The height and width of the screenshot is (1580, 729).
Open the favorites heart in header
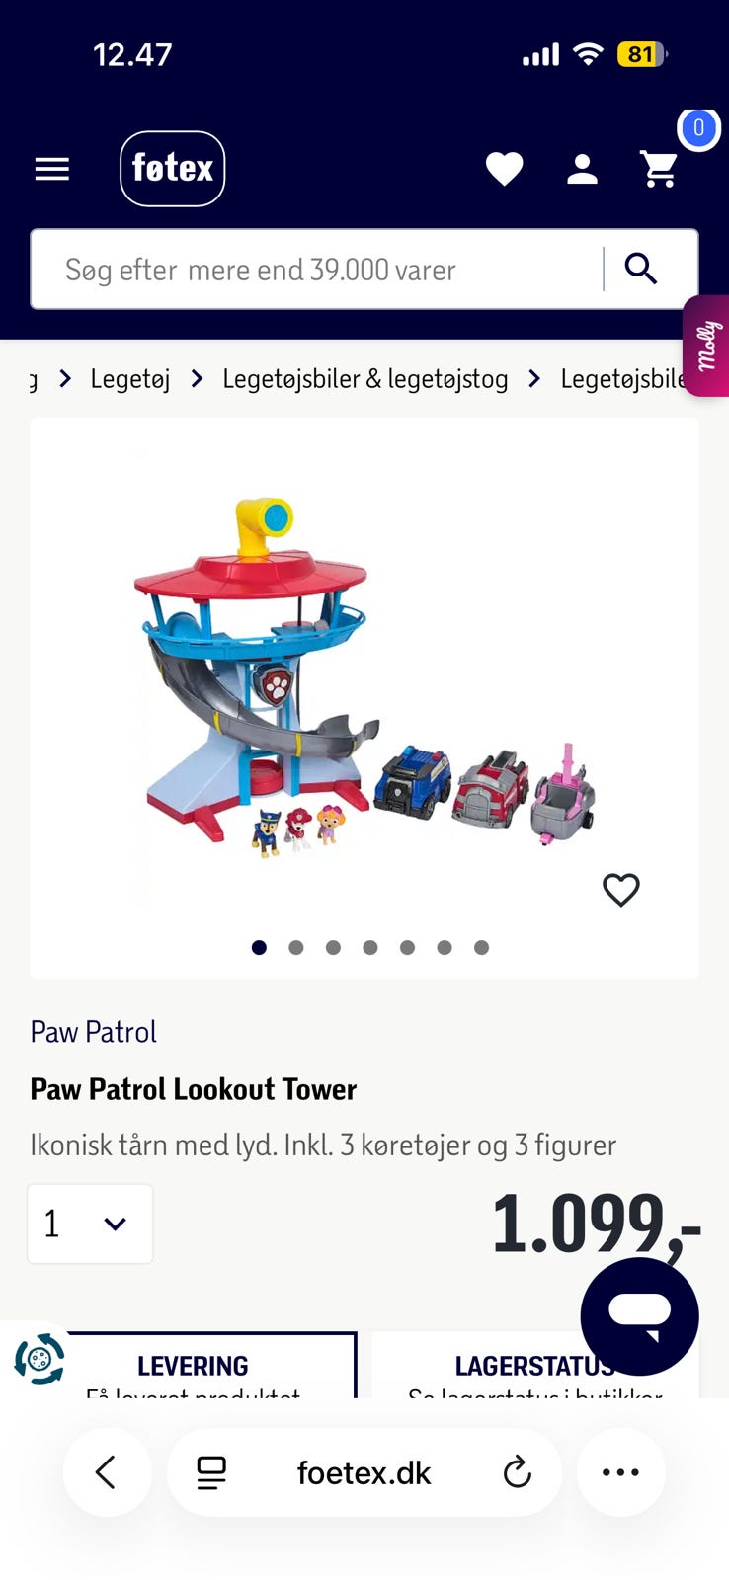[504, 169]
